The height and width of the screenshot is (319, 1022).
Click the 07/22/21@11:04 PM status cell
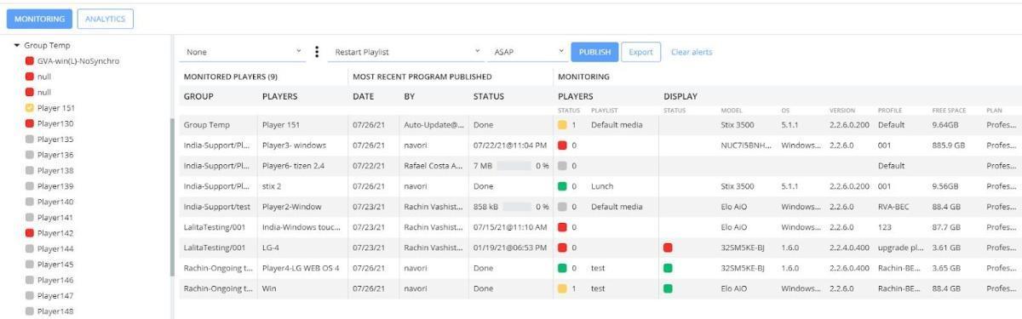[x=510, y=145]
